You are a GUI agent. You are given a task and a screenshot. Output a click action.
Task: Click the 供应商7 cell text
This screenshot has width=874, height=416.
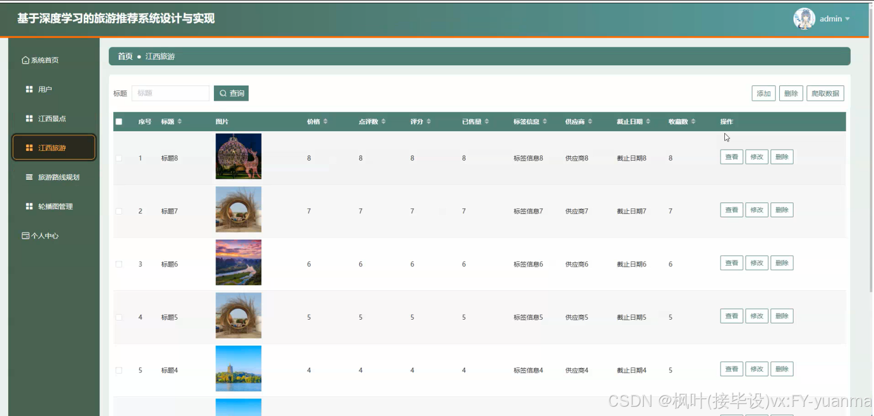point(577,211)
